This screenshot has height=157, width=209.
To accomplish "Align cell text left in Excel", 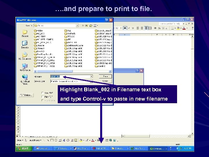I will (x=138, y=28).
